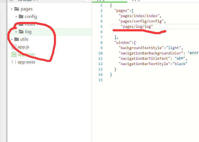Click the utils folder icon
The image size is (199, 142).
[x=17, y=39]
